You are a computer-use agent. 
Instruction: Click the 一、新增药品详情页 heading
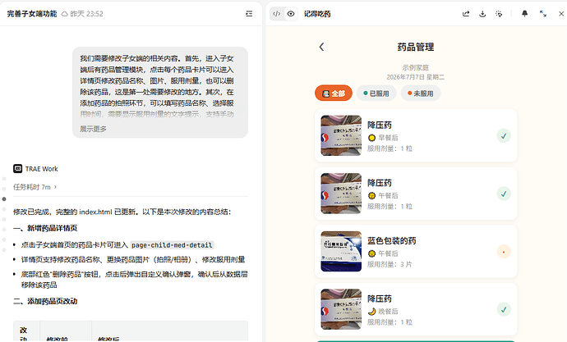point(45,228)
